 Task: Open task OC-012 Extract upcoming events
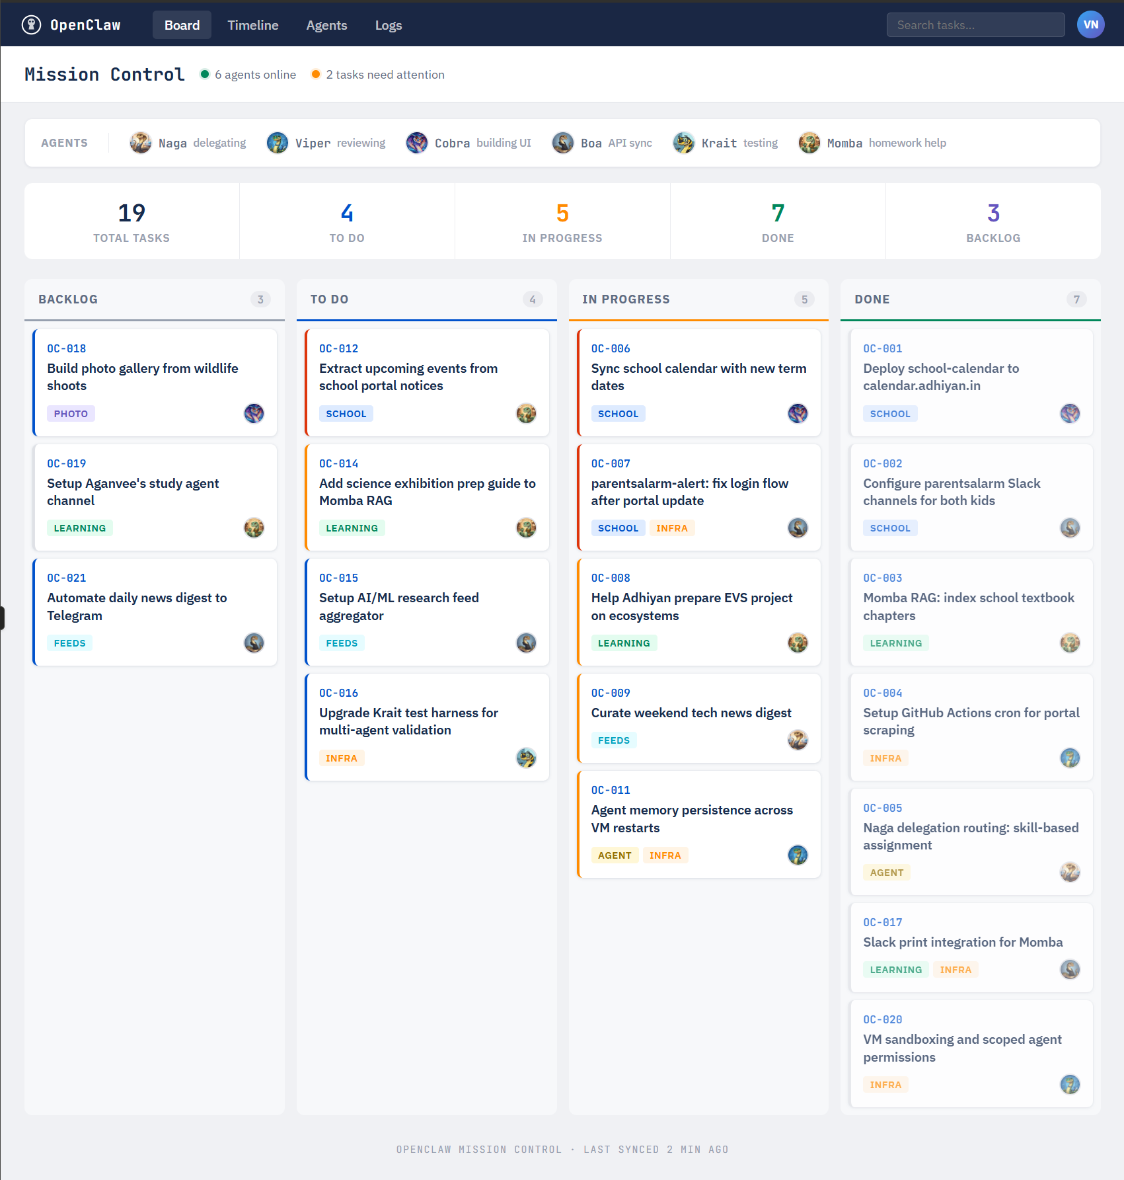(x=426, y=377)
